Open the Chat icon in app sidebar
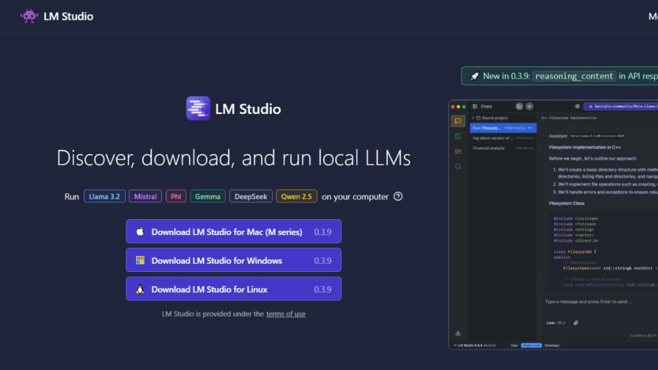The image size is (658, 370). tap(458, 121)
